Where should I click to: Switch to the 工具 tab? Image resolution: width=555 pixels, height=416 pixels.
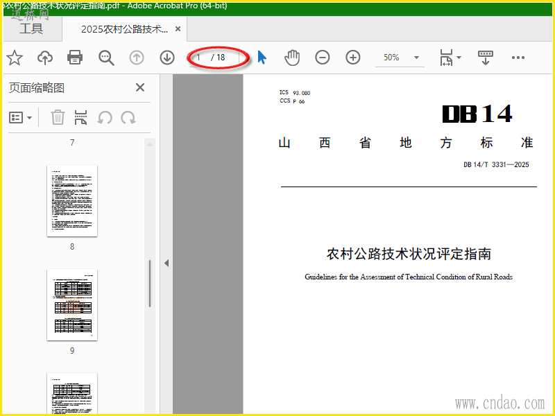coord(31,28)
